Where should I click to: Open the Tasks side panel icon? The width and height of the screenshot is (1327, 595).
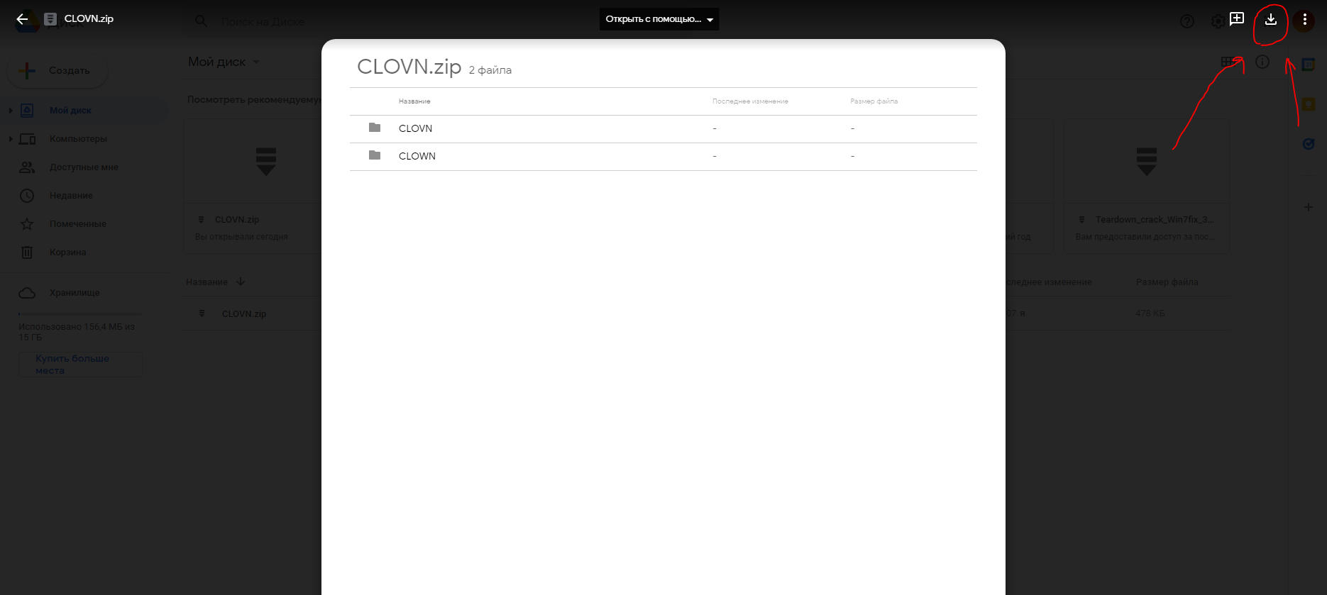coord(1309,144)
